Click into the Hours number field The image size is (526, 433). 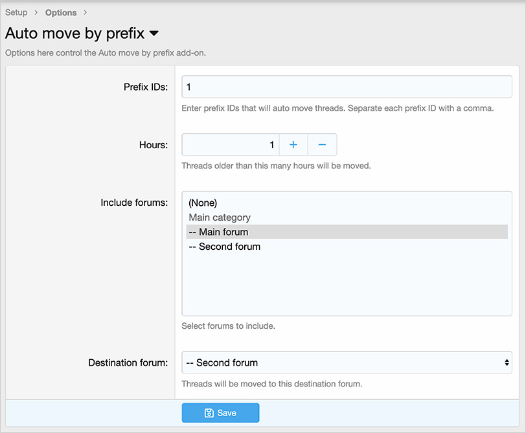(230, 145)
